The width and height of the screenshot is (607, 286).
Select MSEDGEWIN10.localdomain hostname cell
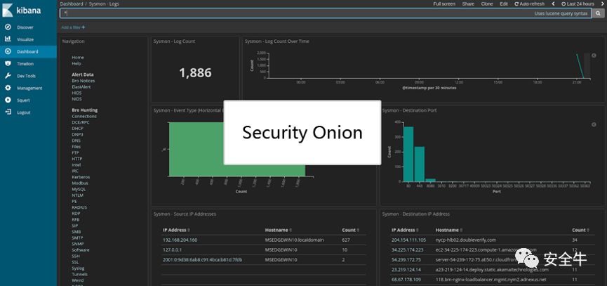pos(294,240)
